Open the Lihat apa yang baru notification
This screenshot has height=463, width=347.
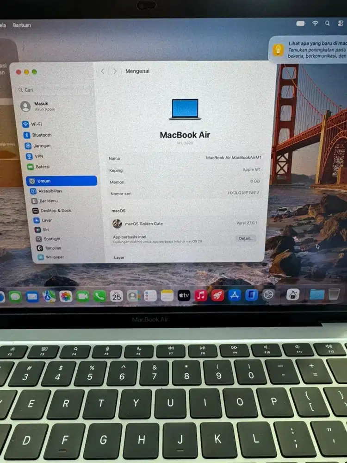click(308, 50)
